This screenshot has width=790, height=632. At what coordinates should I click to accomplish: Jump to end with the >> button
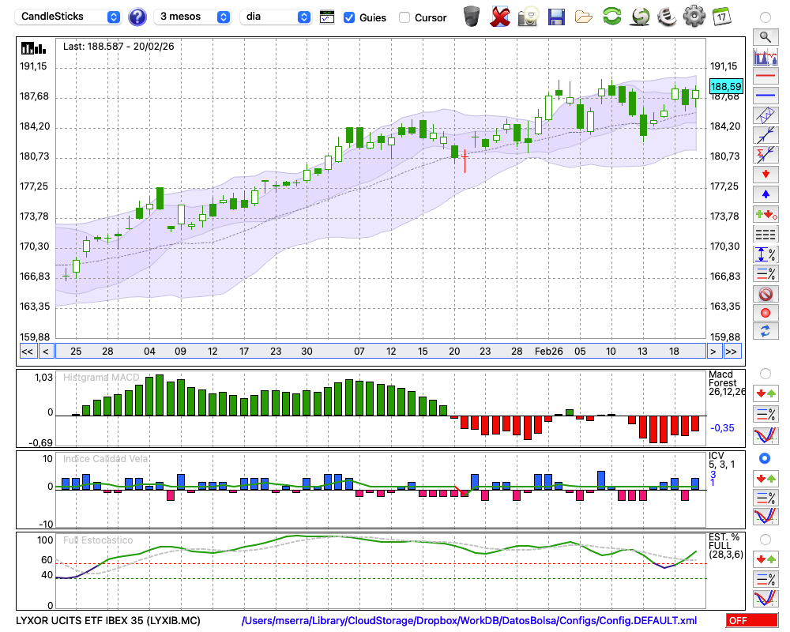[x=732, y=352]
